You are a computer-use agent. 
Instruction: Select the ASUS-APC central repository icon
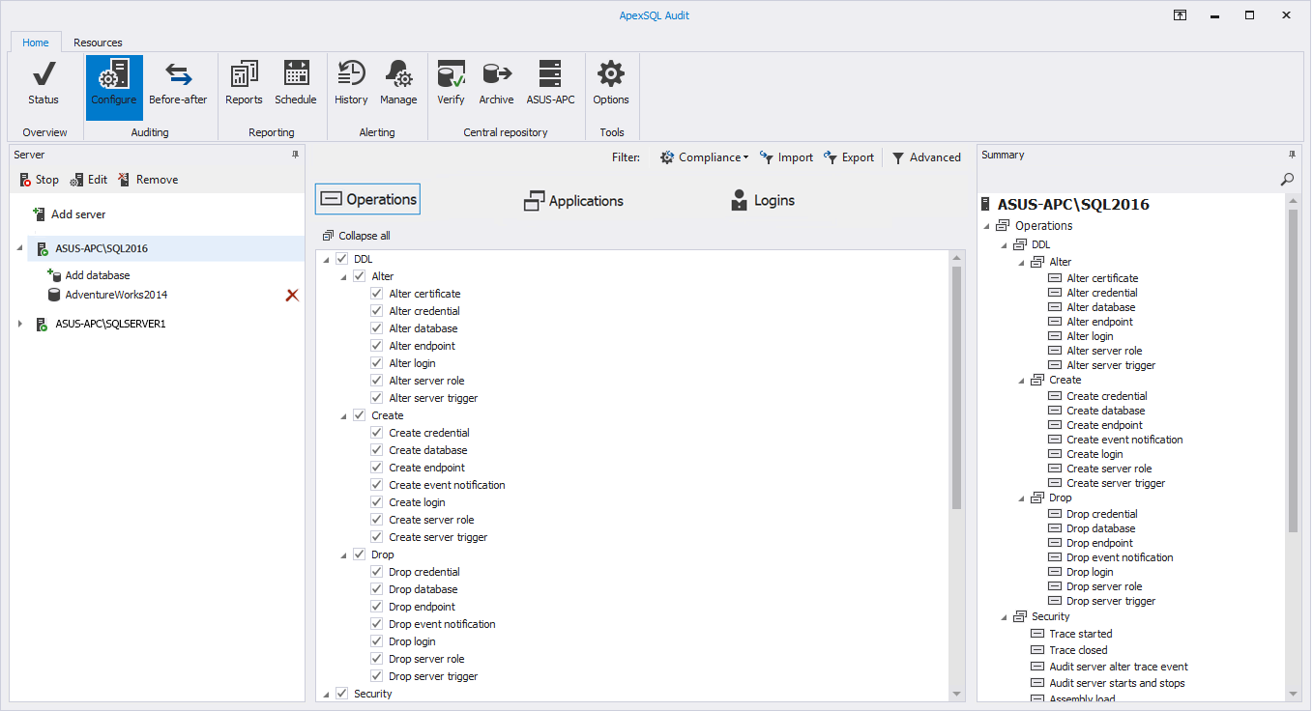pyautogui.click(x=550, y=84)
